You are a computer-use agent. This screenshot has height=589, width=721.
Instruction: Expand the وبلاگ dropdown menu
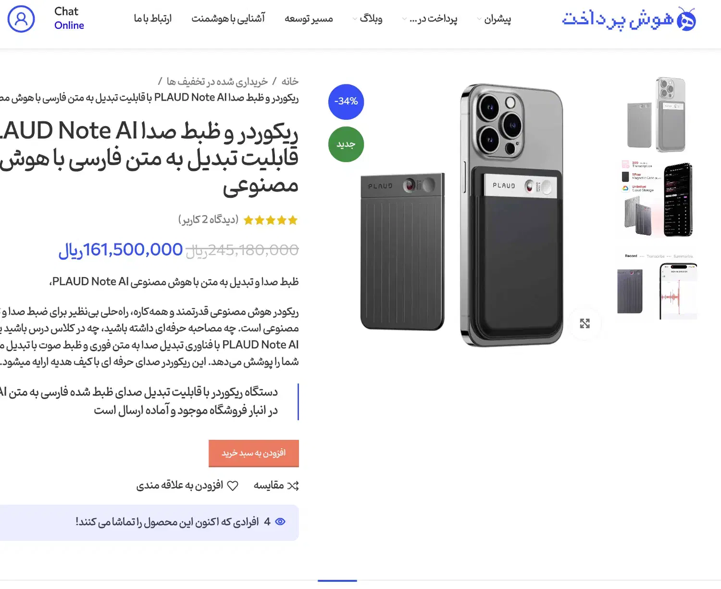(x=368, y=19)
